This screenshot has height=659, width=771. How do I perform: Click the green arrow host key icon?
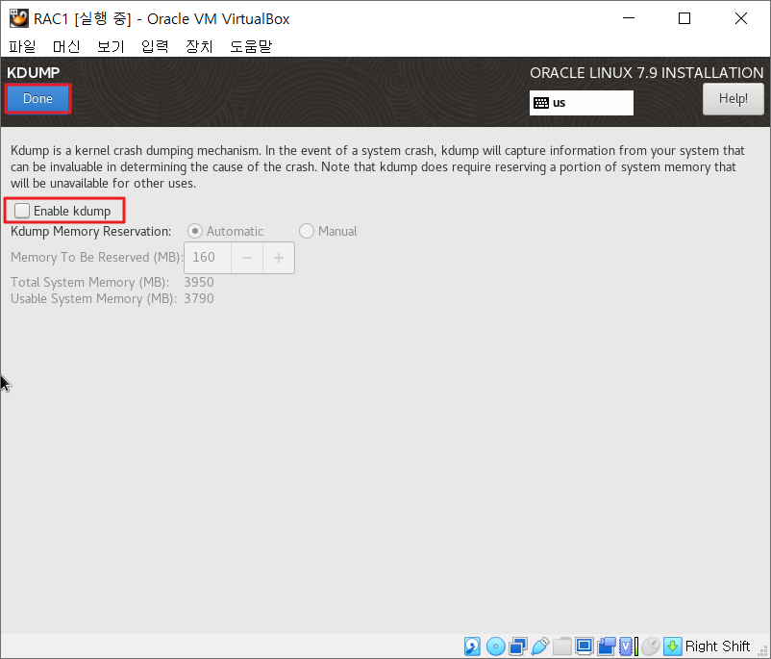click(x=672, y=646)
